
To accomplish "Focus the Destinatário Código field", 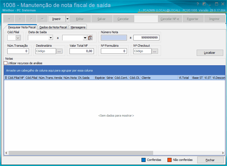I will coord(46,51).
